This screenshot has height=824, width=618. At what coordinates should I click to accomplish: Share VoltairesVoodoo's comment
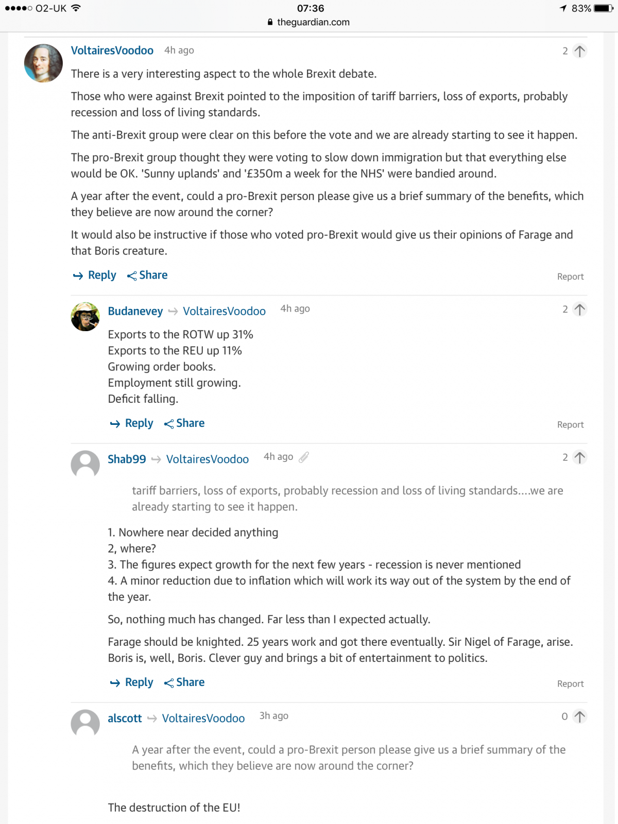point(147,276)
